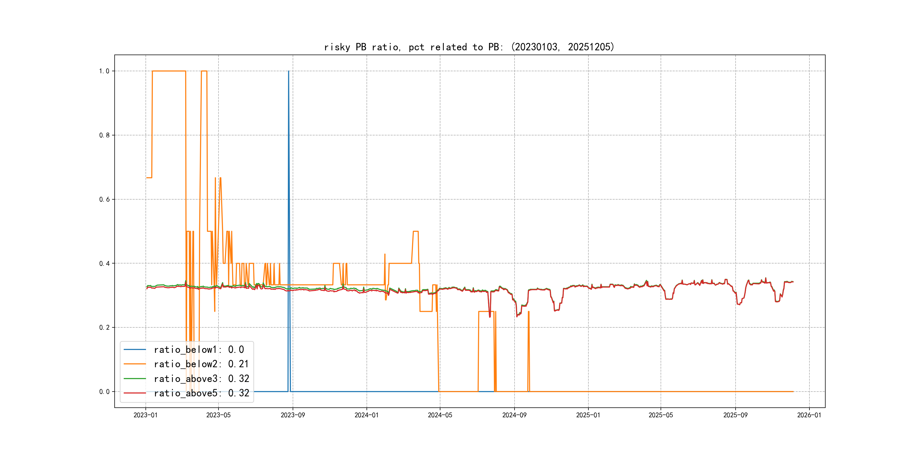The width and height of the screenshot is (917, 458).
Task: Click the 0.6 y-axis tick label
Action: click(104, 200)
